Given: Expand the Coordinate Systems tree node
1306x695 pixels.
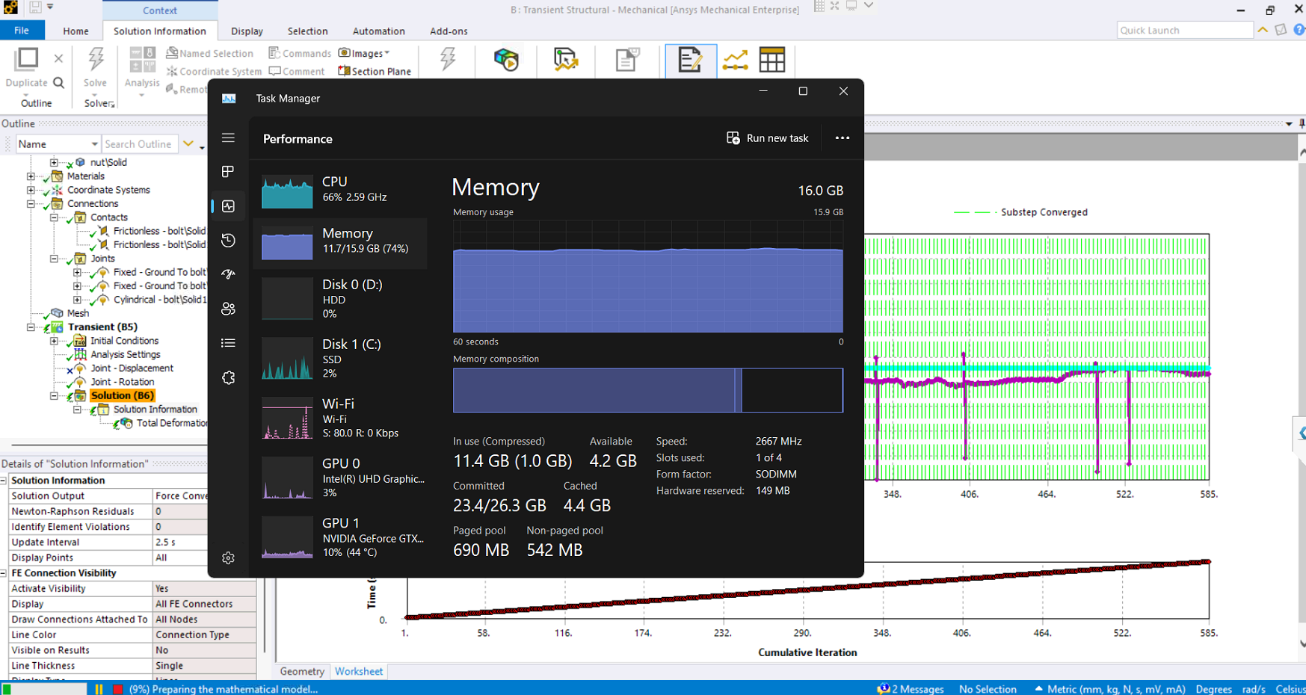Looking at the screenshot, I should (31, 190).
